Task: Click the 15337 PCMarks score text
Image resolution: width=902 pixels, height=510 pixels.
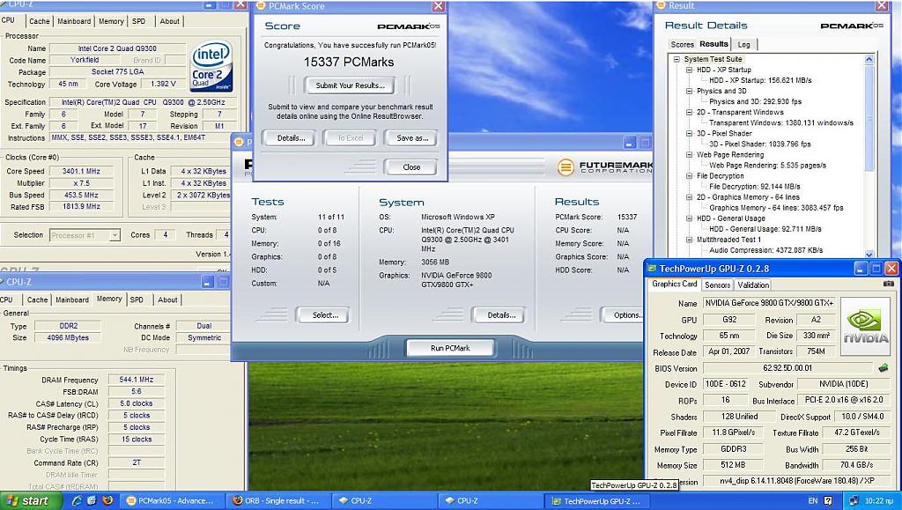Action: pos(349,62)
